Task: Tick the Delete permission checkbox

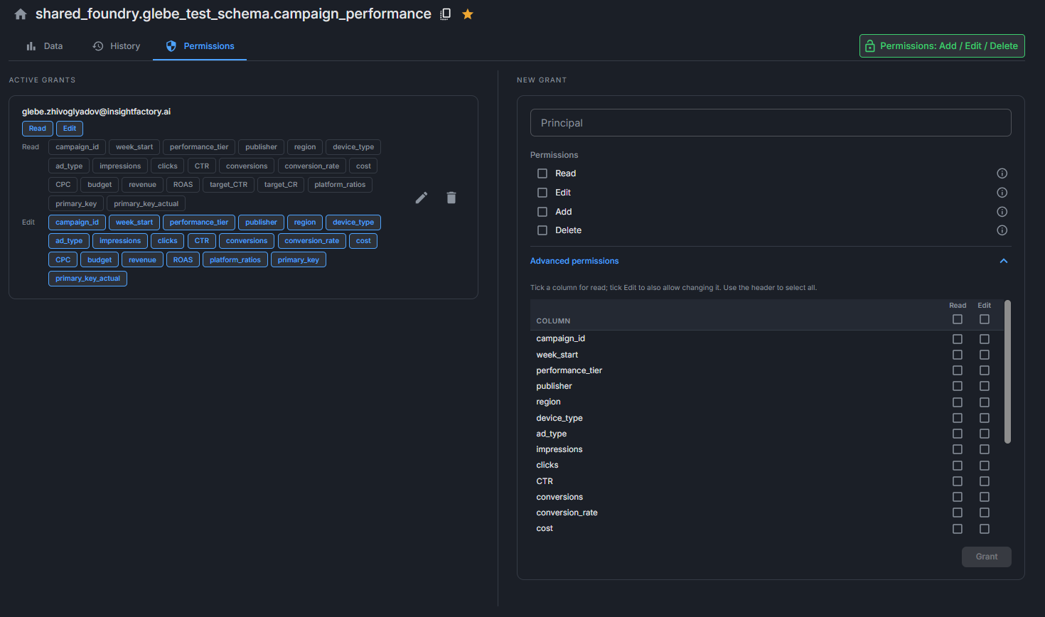Action: (542, 230)
